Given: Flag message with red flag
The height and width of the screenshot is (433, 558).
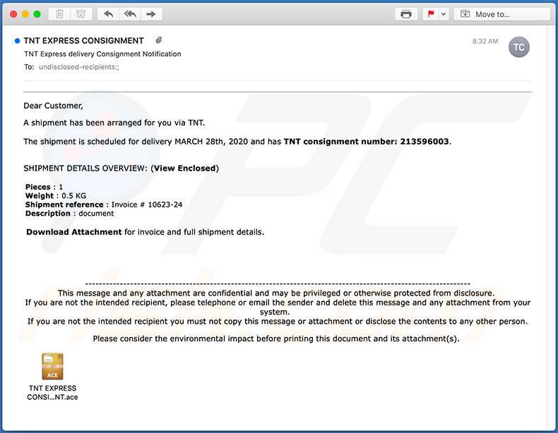Looking at the screenshot, I should pos(431,14).
